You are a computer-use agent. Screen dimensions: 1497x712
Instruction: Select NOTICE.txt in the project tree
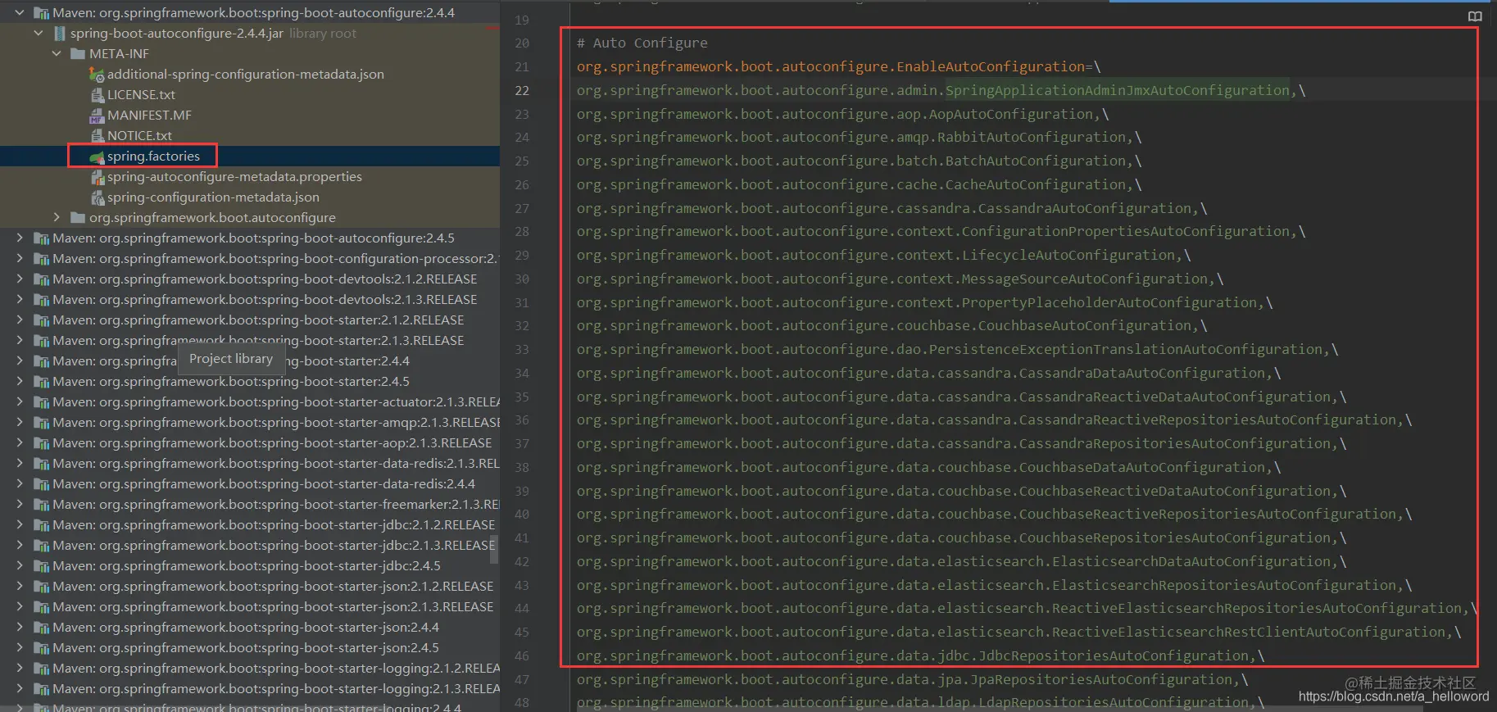point(139,136)
